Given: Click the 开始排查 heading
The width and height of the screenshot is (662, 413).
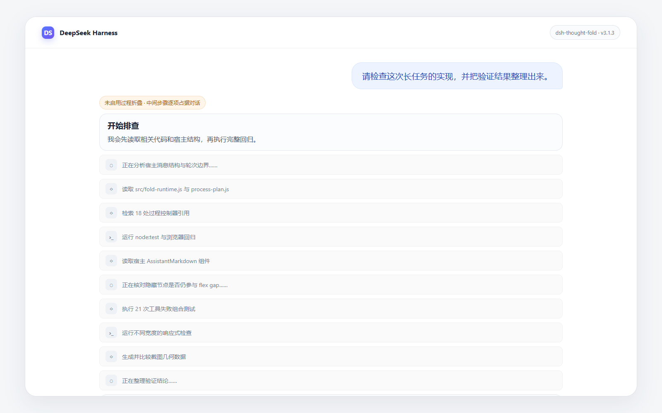Looking at the screenshot, I should pos(123,126).
